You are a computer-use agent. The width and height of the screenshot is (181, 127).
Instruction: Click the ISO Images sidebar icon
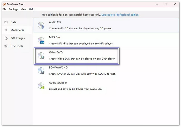click(x=6, y=38)
